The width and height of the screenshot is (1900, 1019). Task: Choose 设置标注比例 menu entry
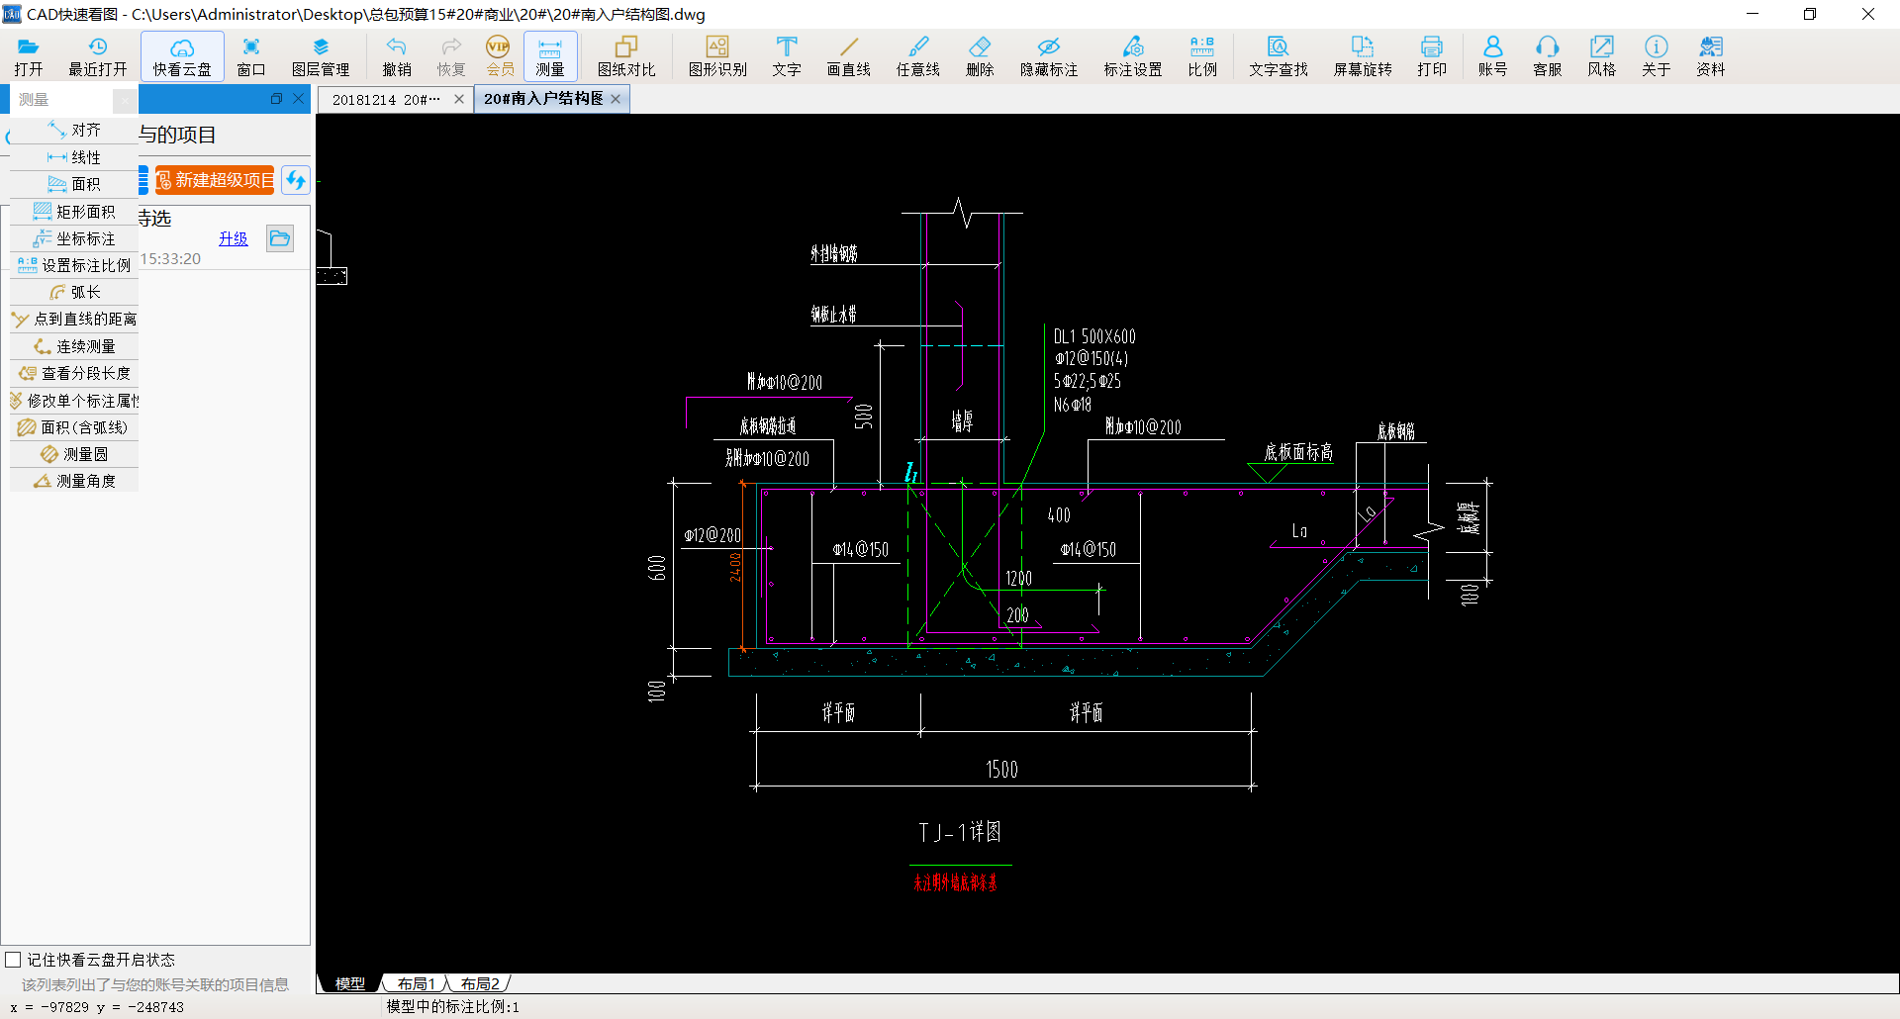coord(74,265)
